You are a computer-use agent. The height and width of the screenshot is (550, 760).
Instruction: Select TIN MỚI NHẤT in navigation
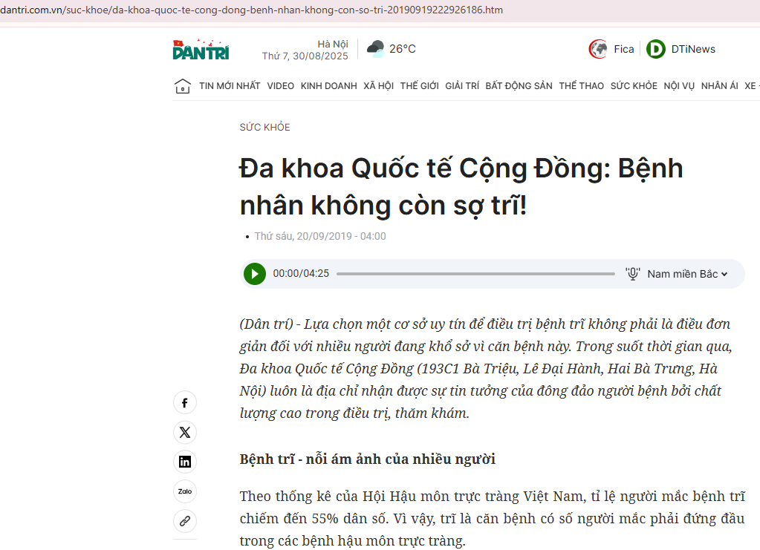(x=230, y=86)
